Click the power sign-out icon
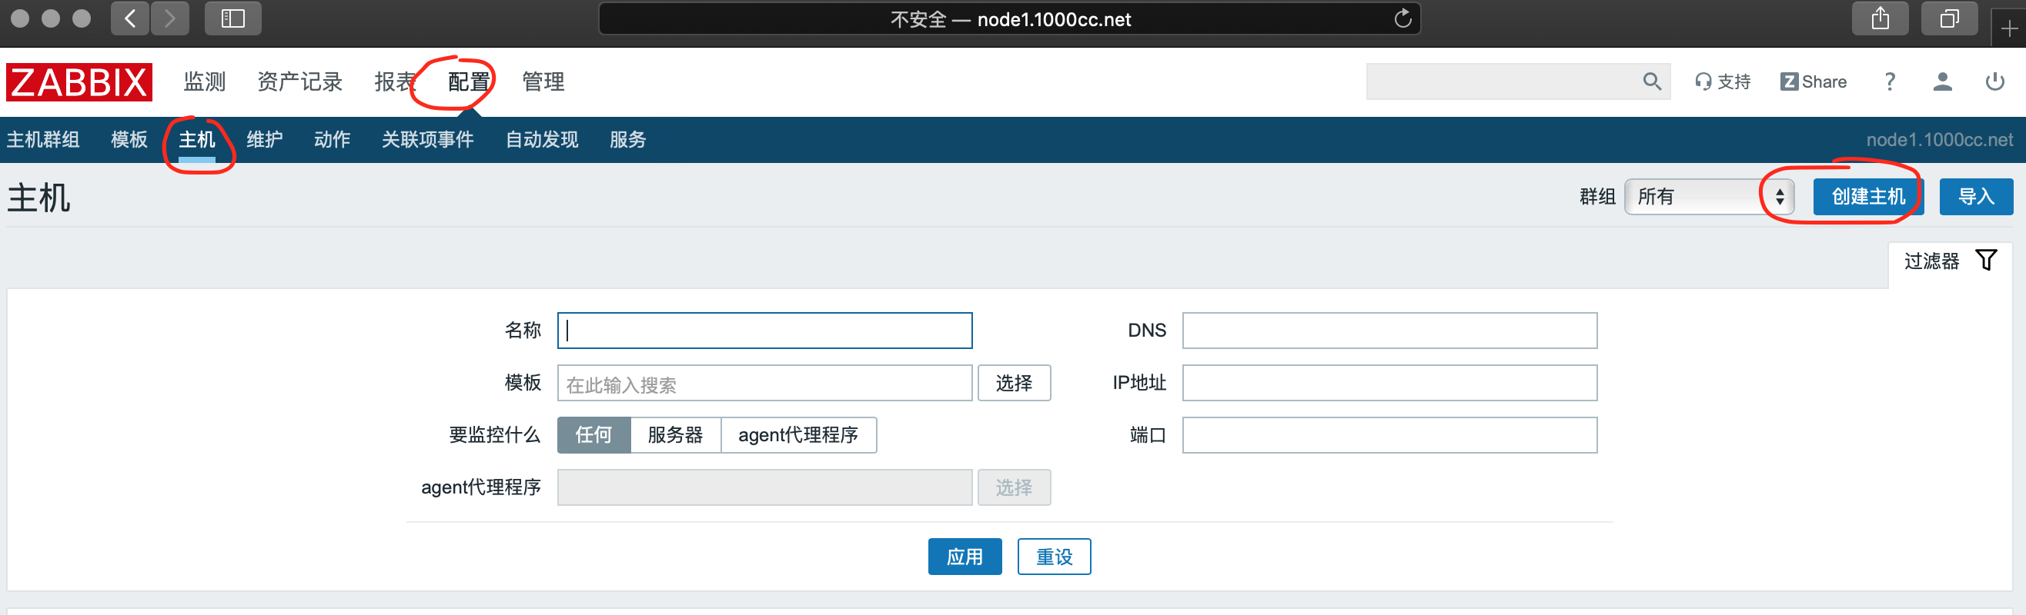The width and height of the screenshot is (2026, 615). pos(1994,81)
